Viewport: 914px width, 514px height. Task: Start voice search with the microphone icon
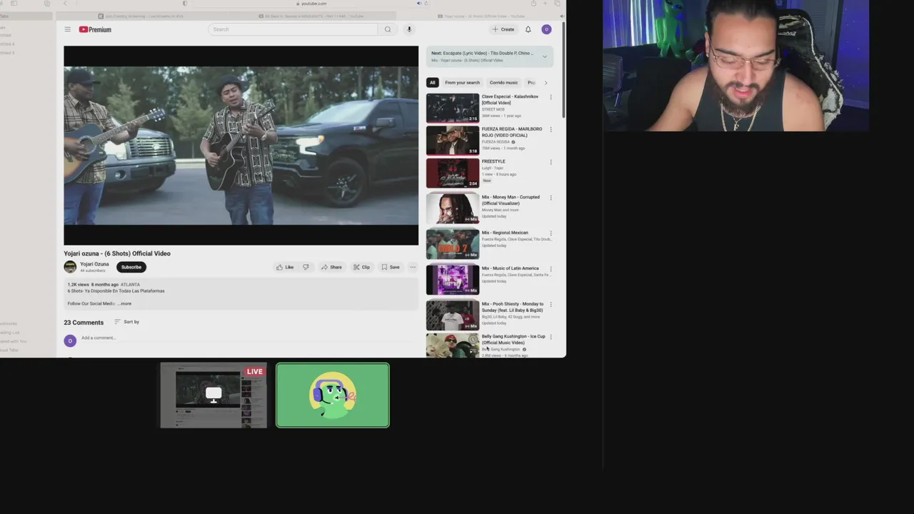point(409,29)
